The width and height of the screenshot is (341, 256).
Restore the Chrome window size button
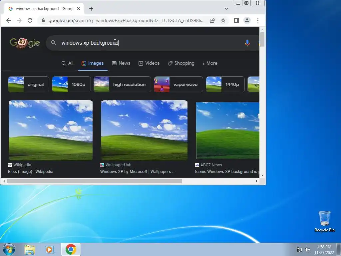(246, 3)
